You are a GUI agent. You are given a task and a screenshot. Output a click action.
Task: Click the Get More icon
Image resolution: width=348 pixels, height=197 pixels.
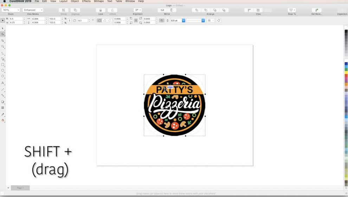[x=317, y=10]
